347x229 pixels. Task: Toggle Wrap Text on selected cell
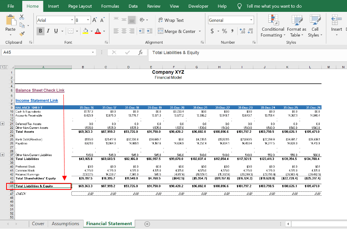click(x=171, y=20)
